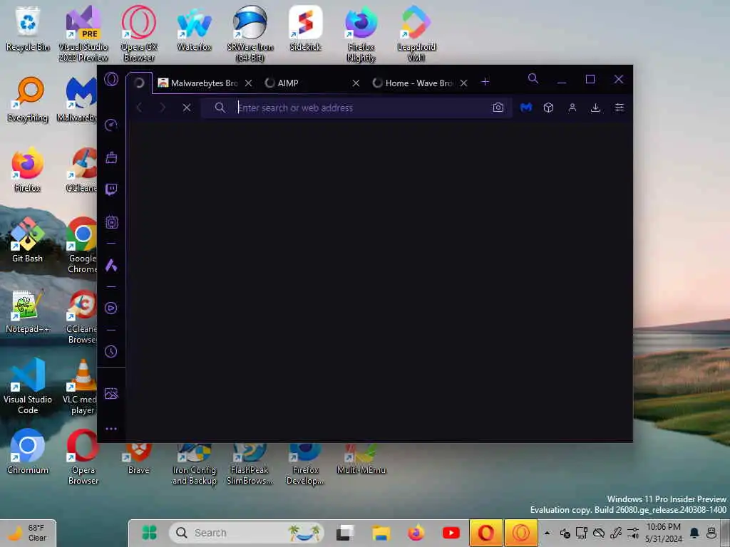730x547 pixels.
Task: Open History clock icon in sidebar
Action: 110,351
